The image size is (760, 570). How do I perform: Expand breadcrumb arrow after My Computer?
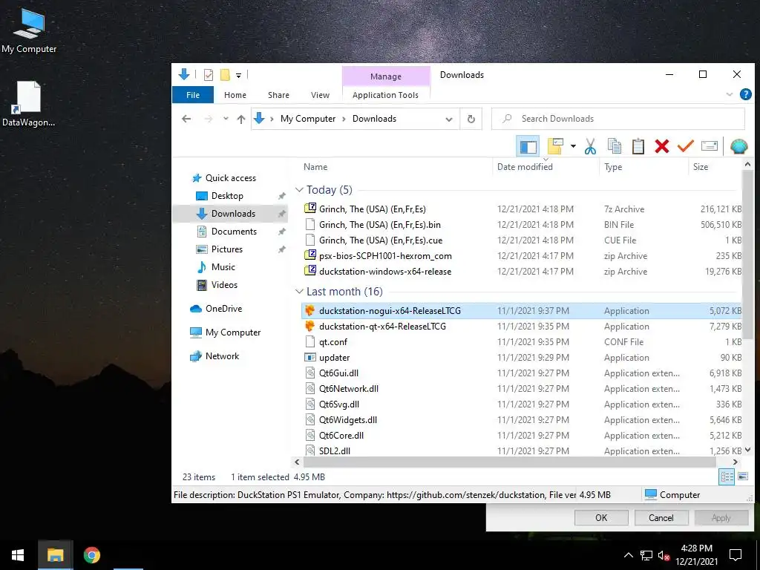pos(344,119)
